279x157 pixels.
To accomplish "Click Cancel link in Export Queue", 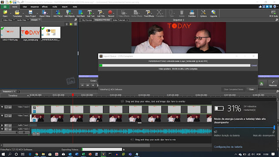I will pyautogui.click(x=254, y=65).
